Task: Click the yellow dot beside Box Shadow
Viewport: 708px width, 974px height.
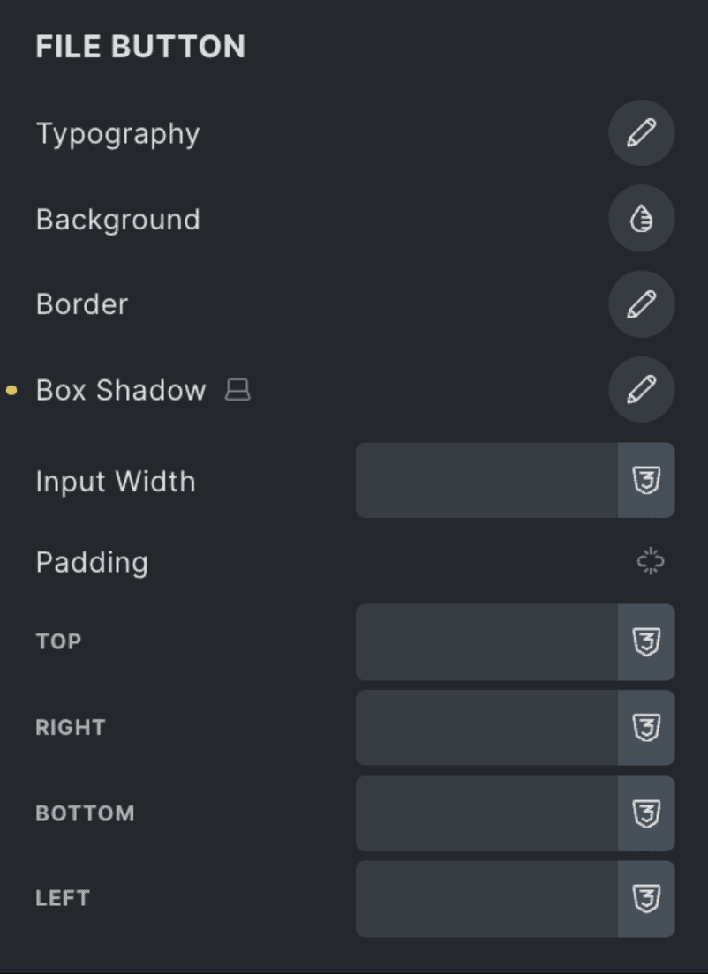Action: (x=11, y=390)
